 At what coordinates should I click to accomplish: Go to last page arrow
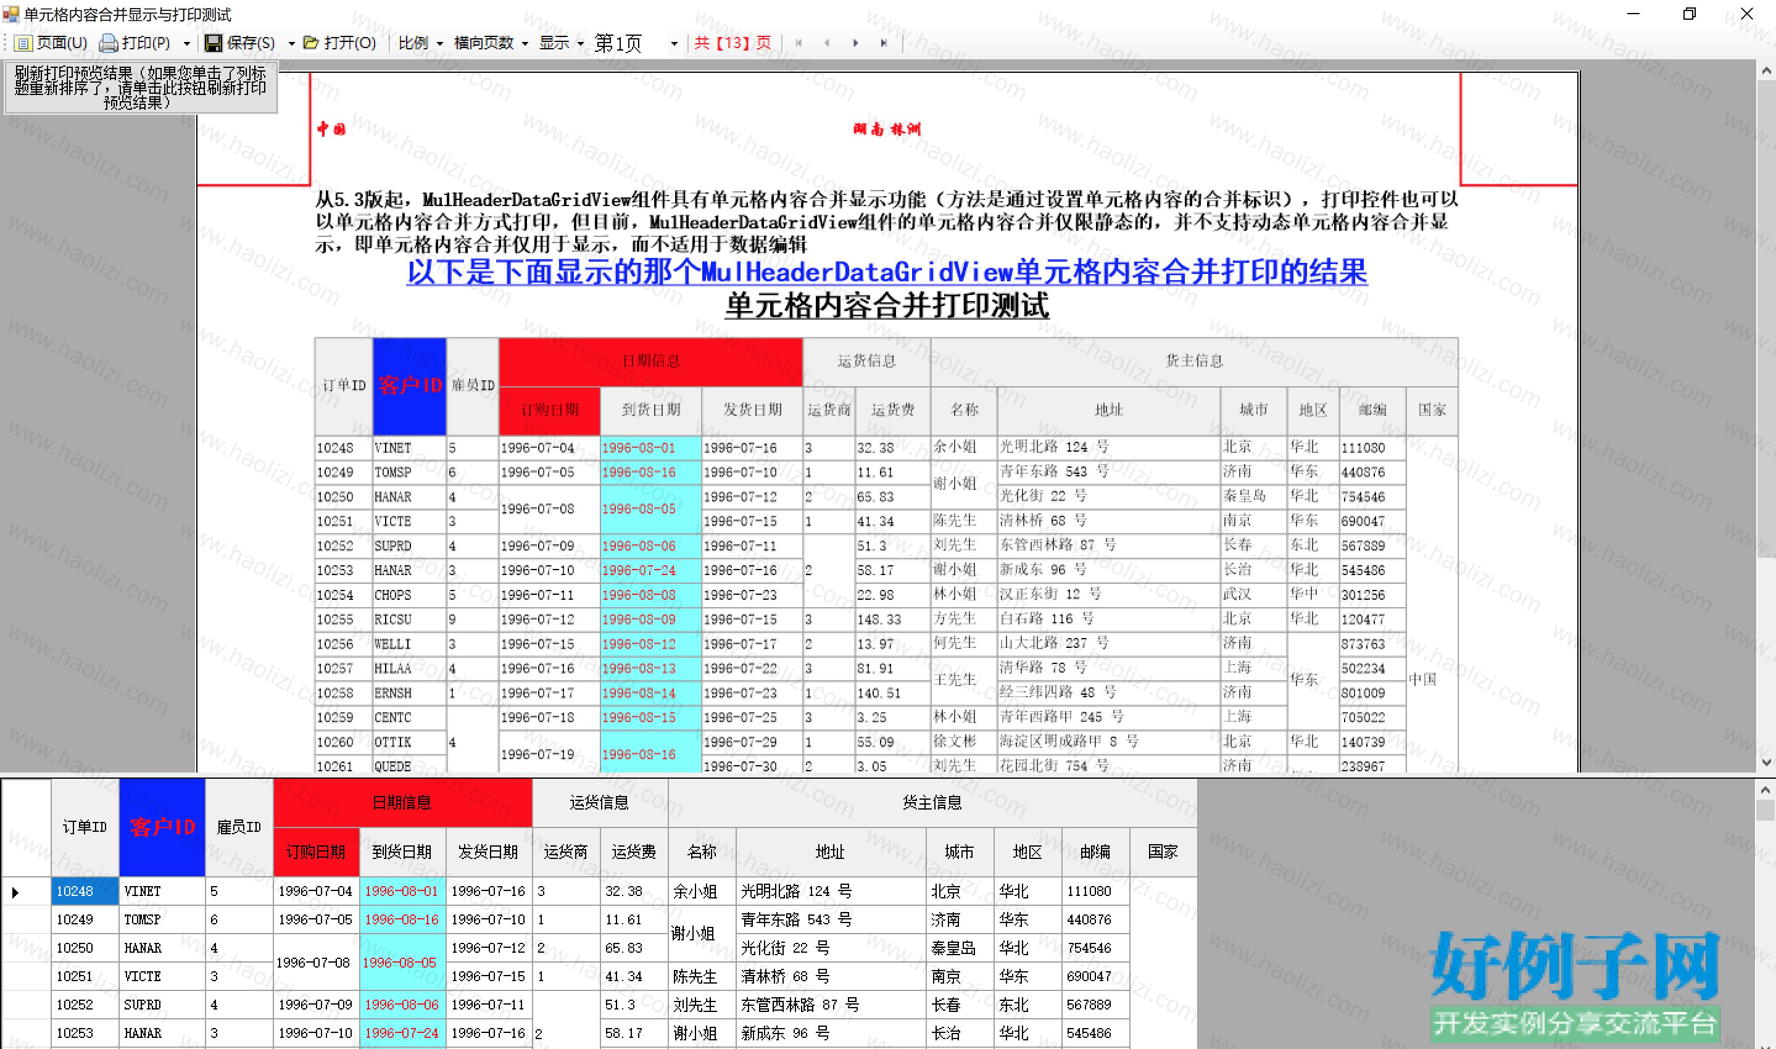tap(884, 43)
